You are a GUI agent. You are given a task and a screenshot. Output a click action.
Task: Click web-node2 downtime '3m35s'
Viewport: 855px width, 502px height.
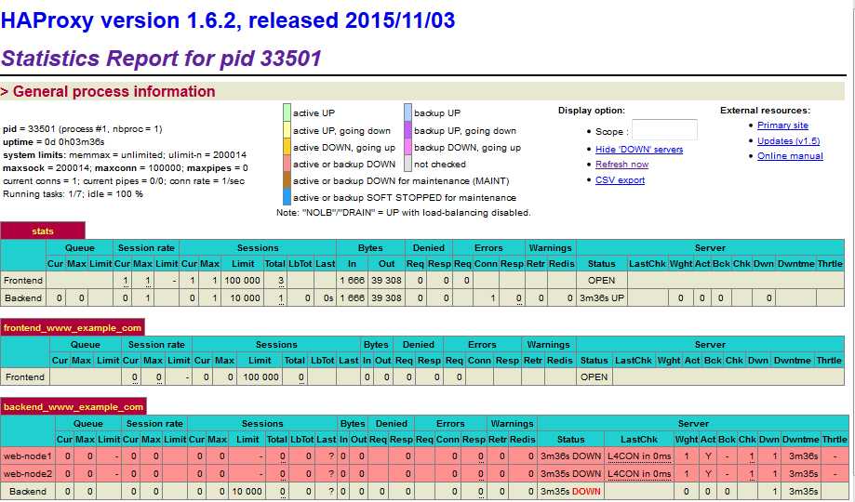coord(803,474)
